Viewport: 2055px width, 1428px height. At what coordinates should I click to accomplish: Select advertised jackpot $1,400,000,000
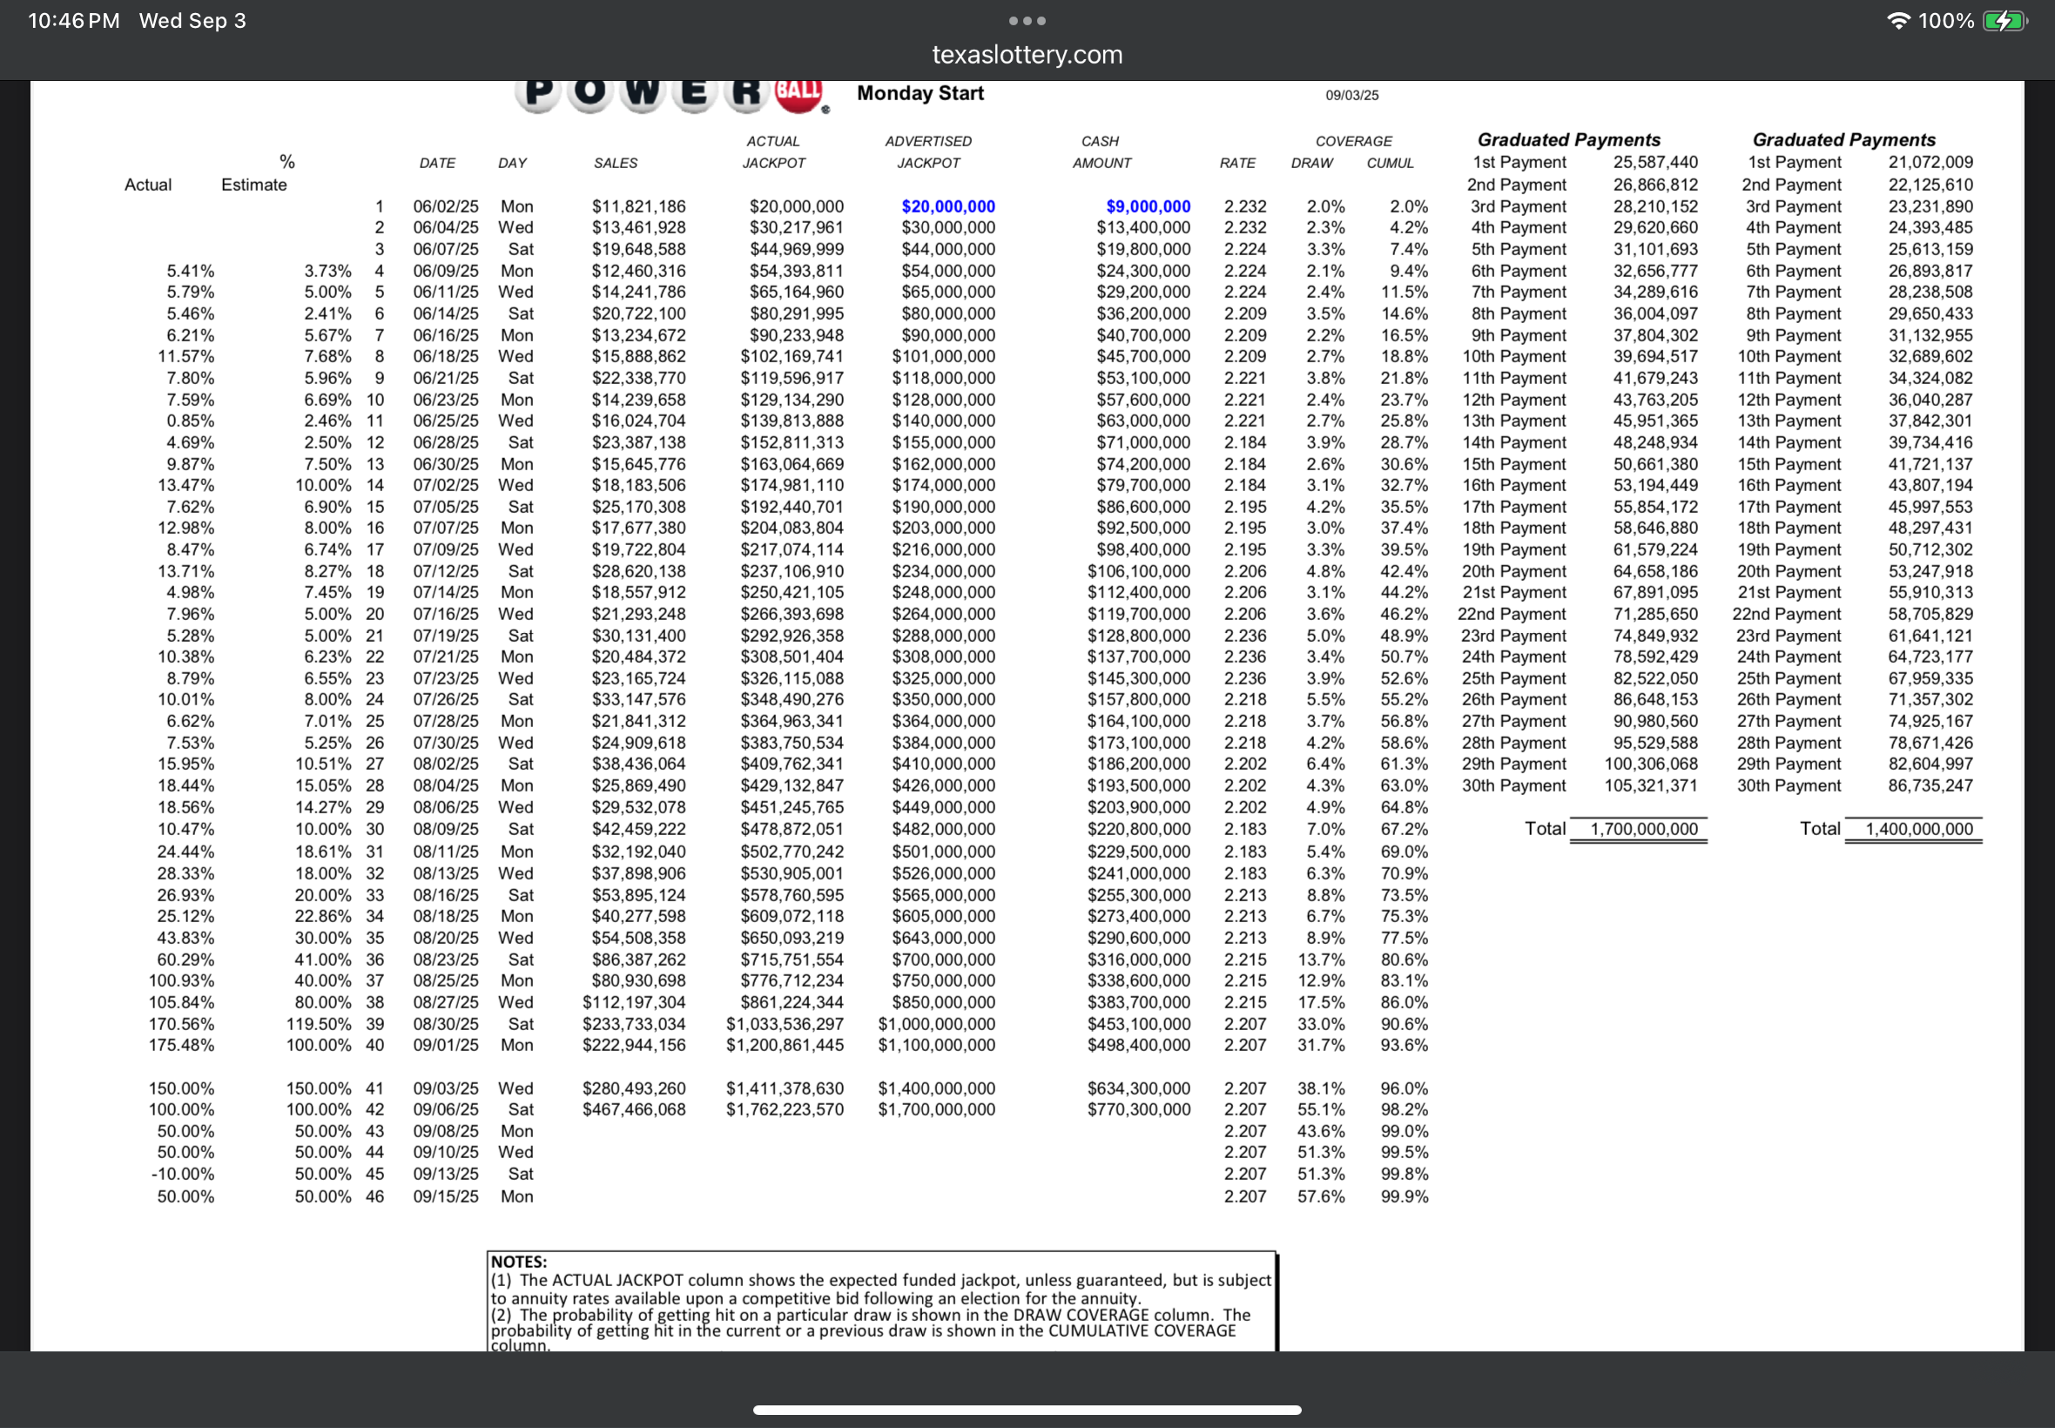click(936, 1089)
